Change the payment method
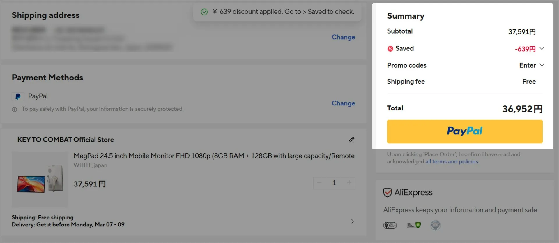559x243 pixels. coord(343,103)
